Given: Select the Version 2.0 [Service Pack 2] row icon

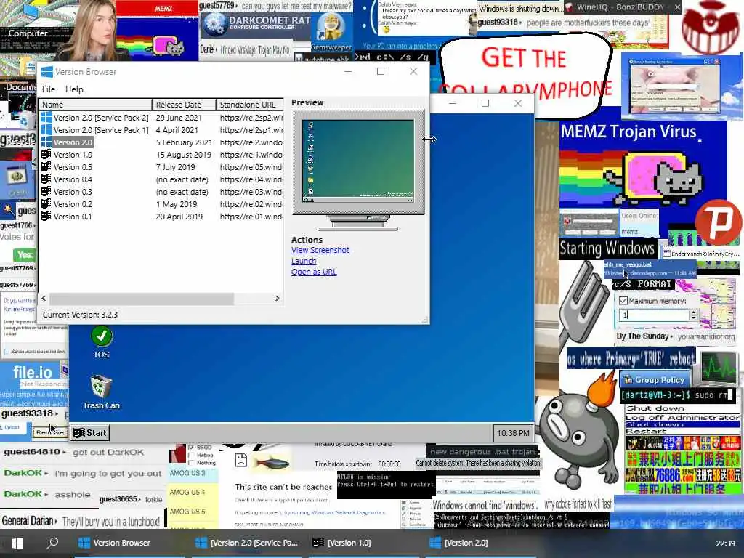Looking at the screenshot, I should tap(46, 118).
